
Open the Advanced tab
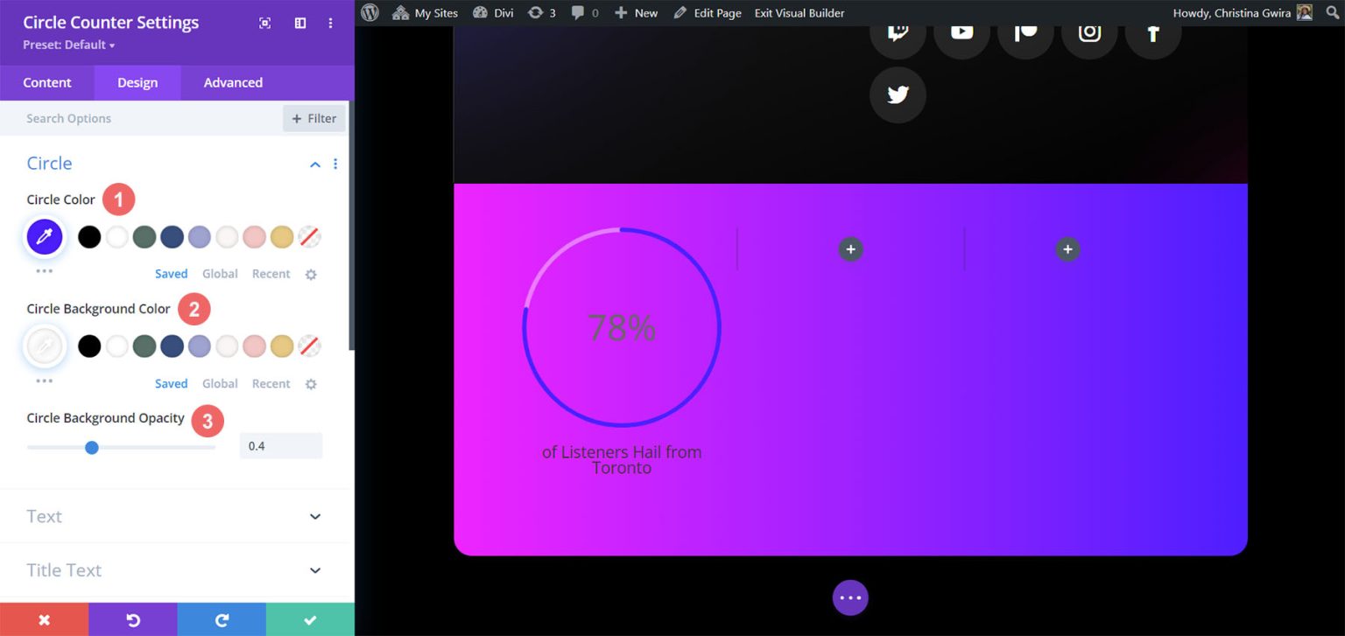coord(231,82)
